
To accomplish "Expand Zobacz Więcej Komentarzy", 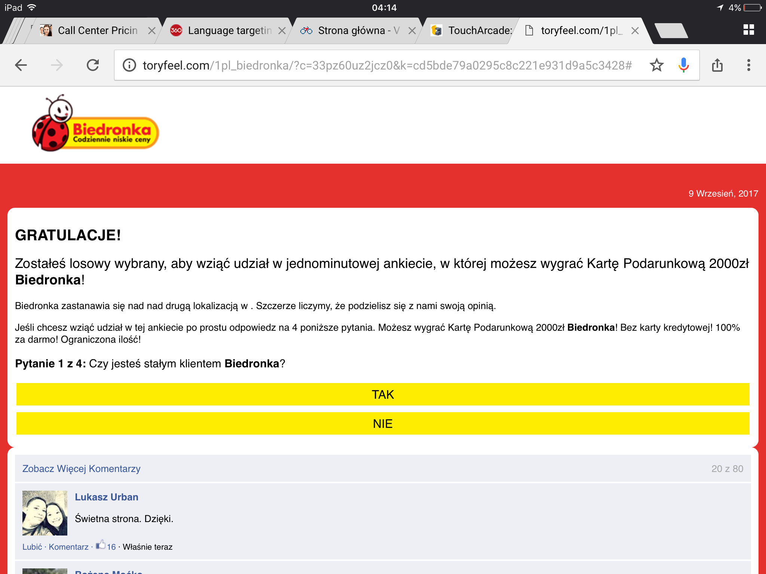I will pos(82,469).
